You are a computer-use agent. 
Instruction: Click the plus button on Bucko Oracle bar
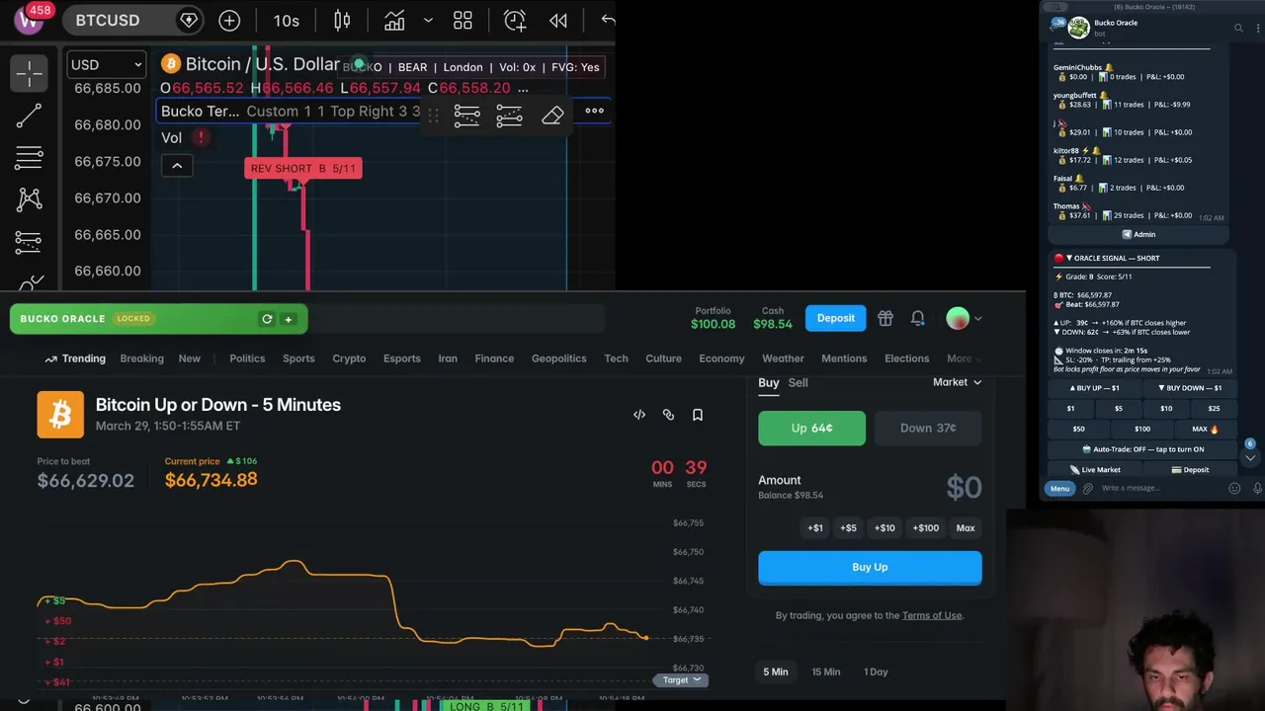[289, 319]
